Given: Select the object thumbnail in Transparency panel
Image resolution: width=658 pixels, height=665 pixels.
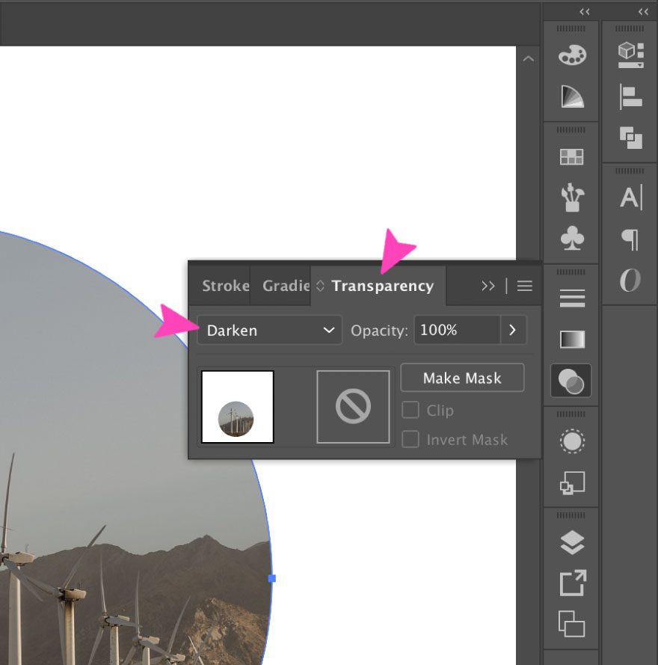Looking at the screenshot, I should click(237, 406).
